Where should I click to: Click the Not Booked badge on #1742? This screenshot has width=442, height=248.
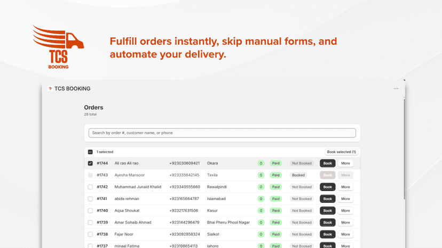click(302, 187)
